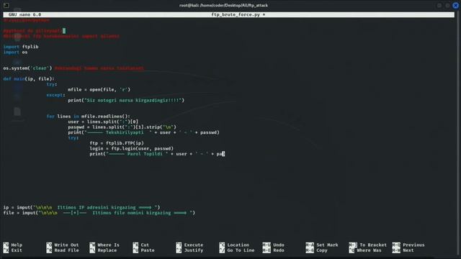Click the ip = imput IP adresini line

pos(81,207)
